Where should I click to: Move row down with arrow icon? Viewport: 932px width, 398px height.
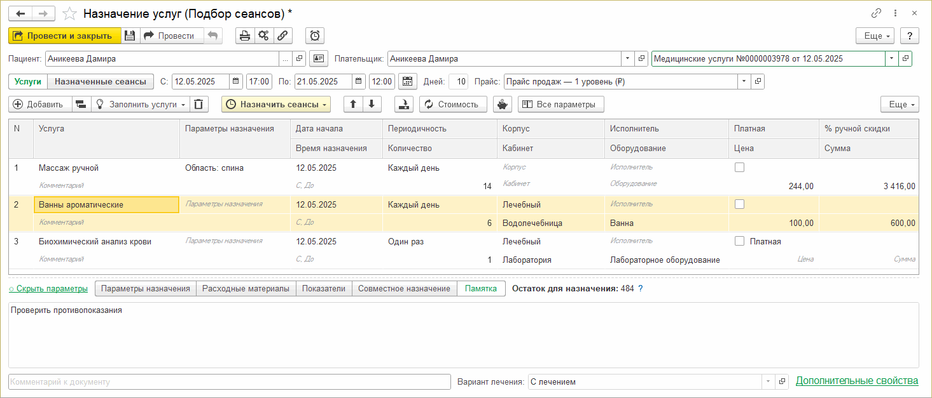[x=372, y=104]
